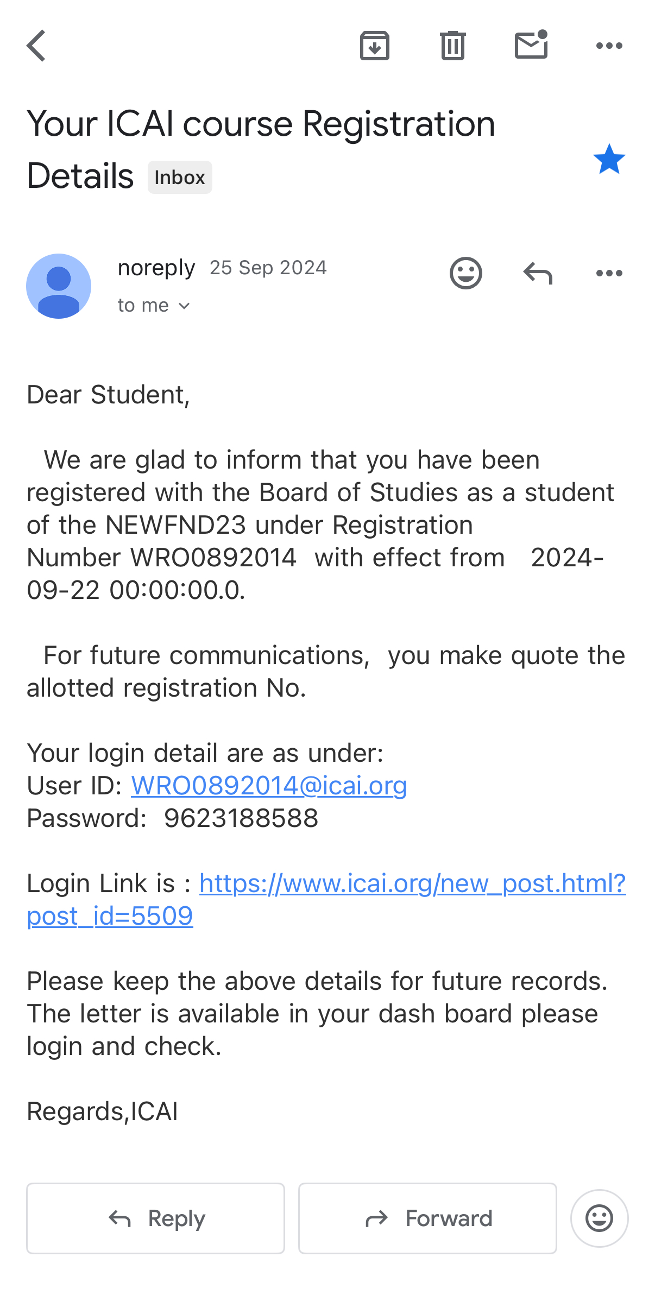The height and width of the screenshot is (1295, 655).
Task: Add emoji reaction beside the sender name
Action: point(465,273)
